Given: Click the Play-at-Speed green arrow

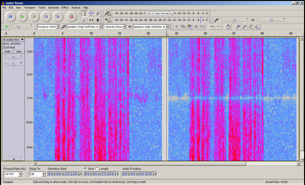Looking at the screenshot, I should 7,27.
